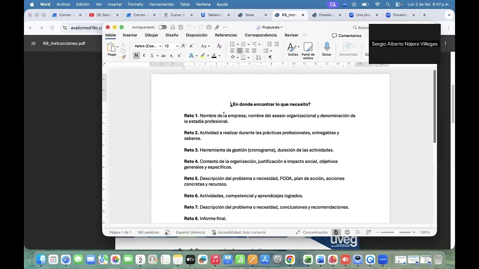Image resolution: width=479 pixels, height=269 pixels.
Task: Switch to the Correspondencia tab
Action: 261,35
